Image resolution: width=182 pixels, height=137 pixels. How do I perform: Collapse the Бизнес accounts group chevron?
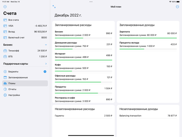tap(46, 45)
